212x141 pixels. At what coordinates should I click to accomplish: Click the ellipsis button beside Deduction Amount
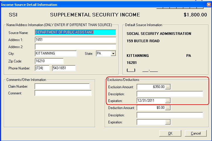168,108
